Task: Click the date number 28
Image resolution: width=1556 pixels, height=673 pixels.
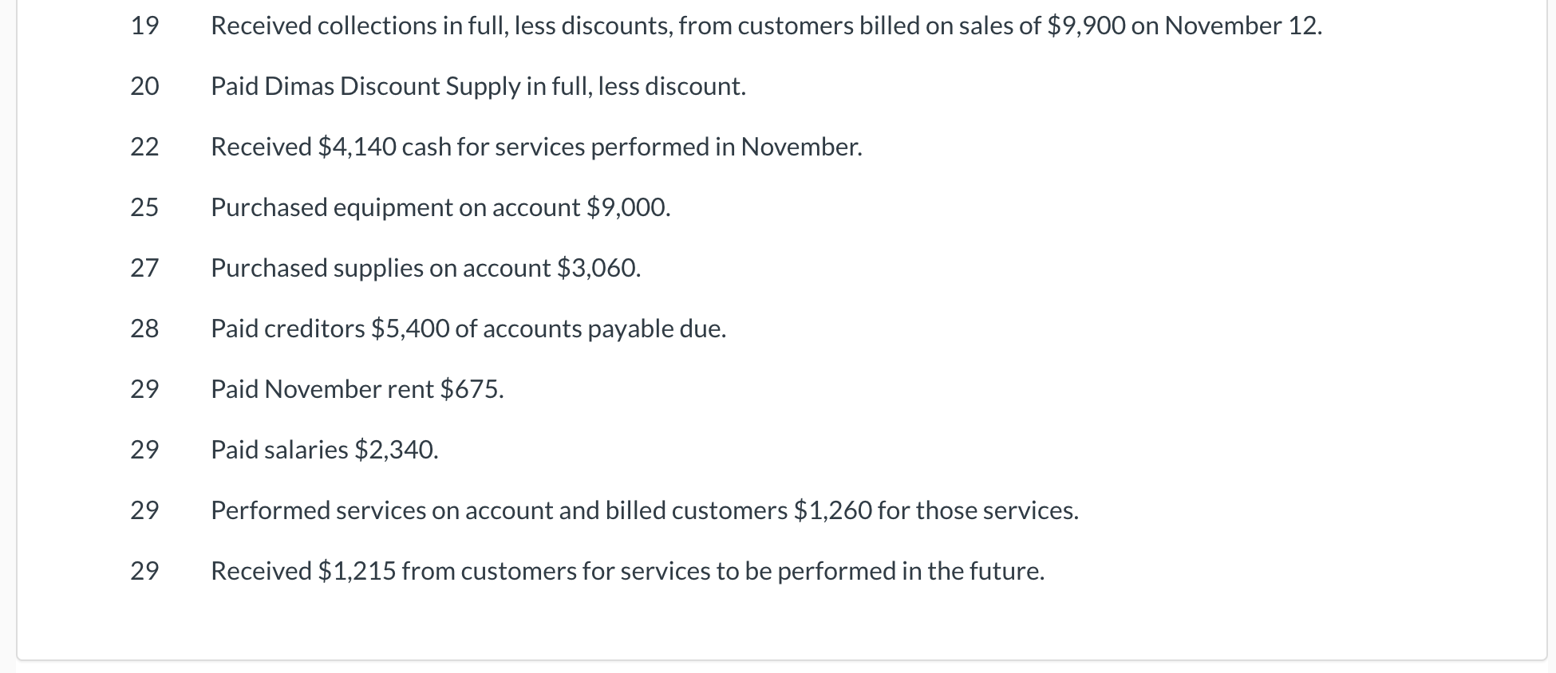Action: [x=144, y=329]
